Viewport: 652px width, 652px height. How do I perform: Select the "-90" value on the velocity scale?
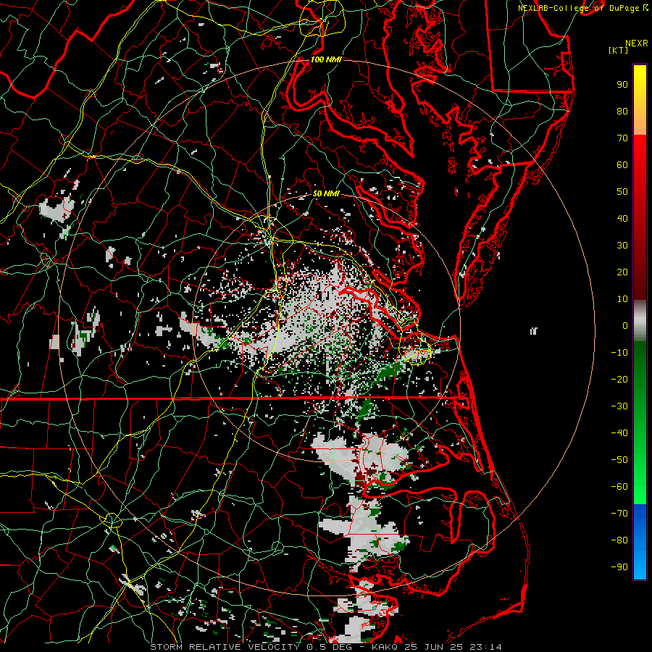pyautogui.click(x=619, y=567)
